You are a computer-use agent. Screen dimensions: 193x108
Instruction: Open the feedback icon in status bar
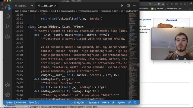click(129, 102)
